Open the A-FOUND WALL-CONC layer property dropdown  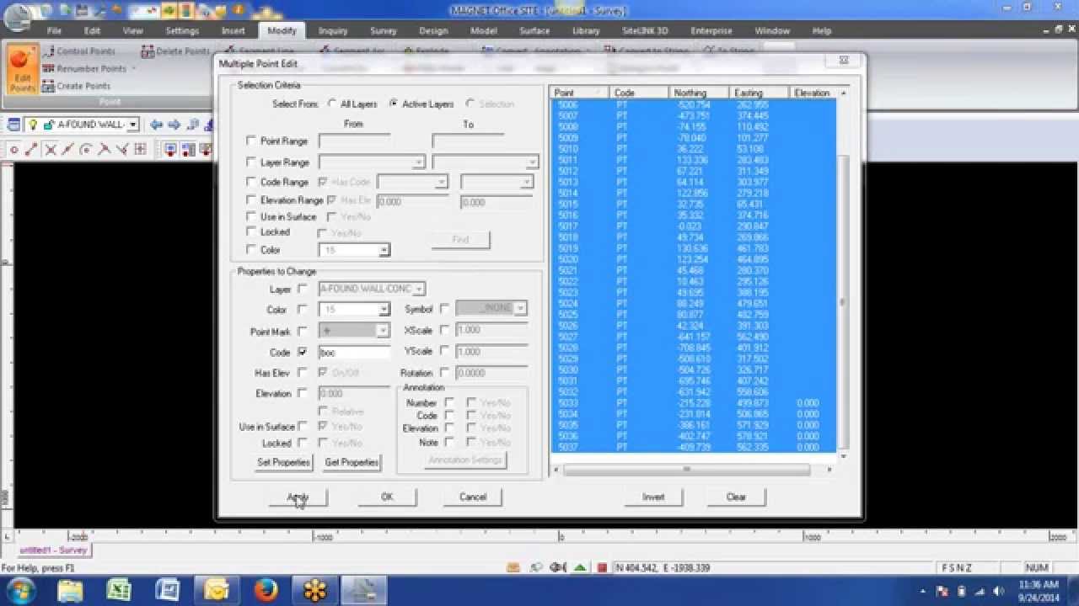point(419,289)
